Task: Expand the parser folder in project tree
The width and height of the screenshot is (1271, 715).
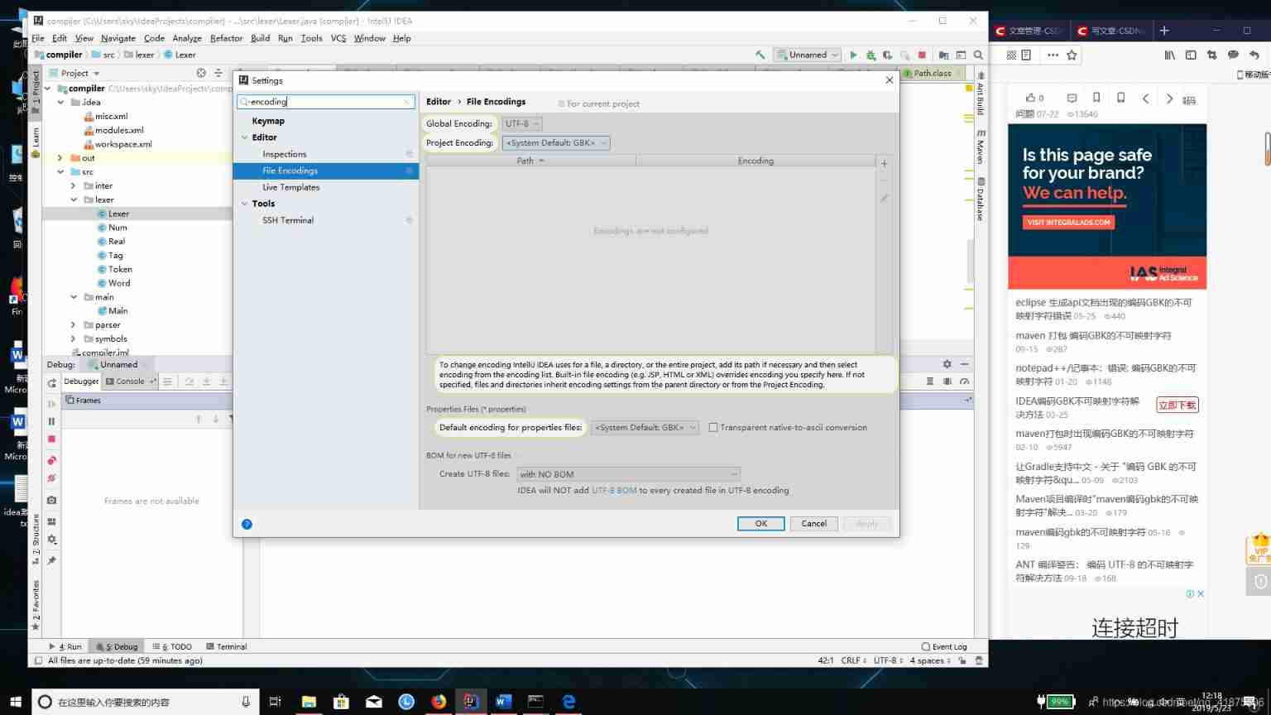Action: 74,325
